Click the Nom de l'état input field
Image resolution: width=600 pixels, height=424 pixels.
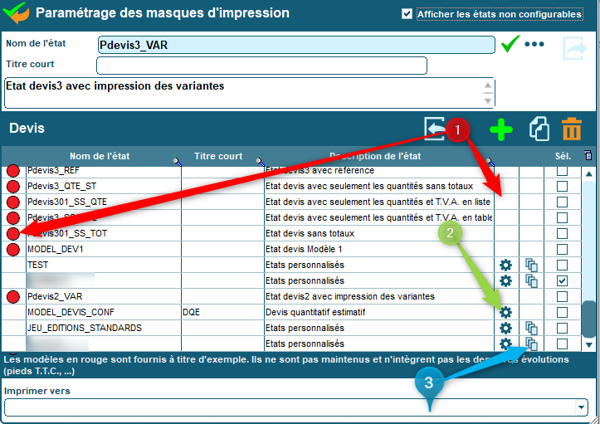coord(296,45)
